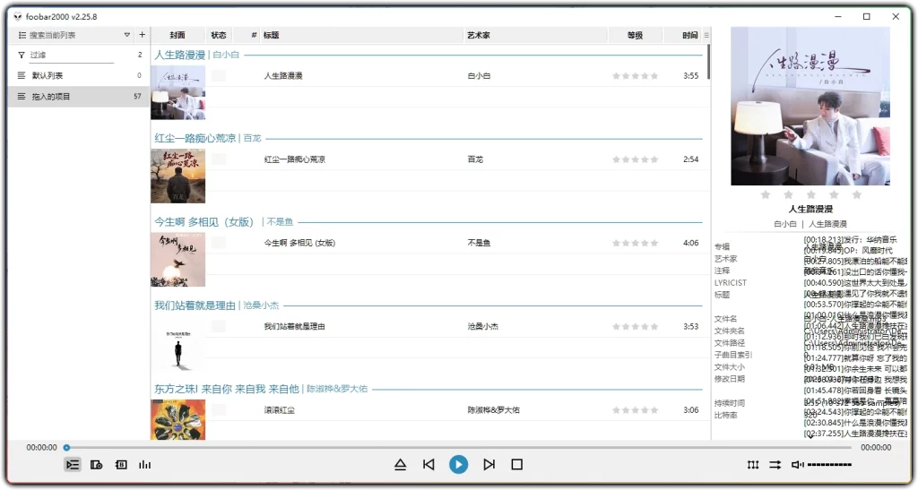Sort by the 等级 column header
The width and height of the screenshot is (918, 490).
[x=636, y=35]
